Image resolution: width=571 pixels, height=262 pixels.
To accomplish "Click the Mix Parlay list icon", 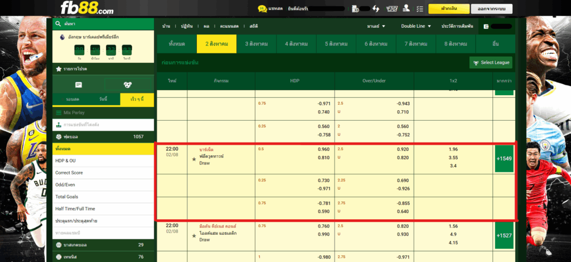I will 59,113.
